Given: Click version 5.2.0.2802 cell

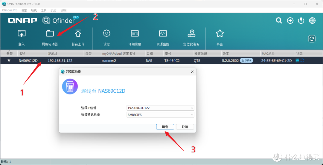Looking at the screenshot, I should tap(231, 61).
